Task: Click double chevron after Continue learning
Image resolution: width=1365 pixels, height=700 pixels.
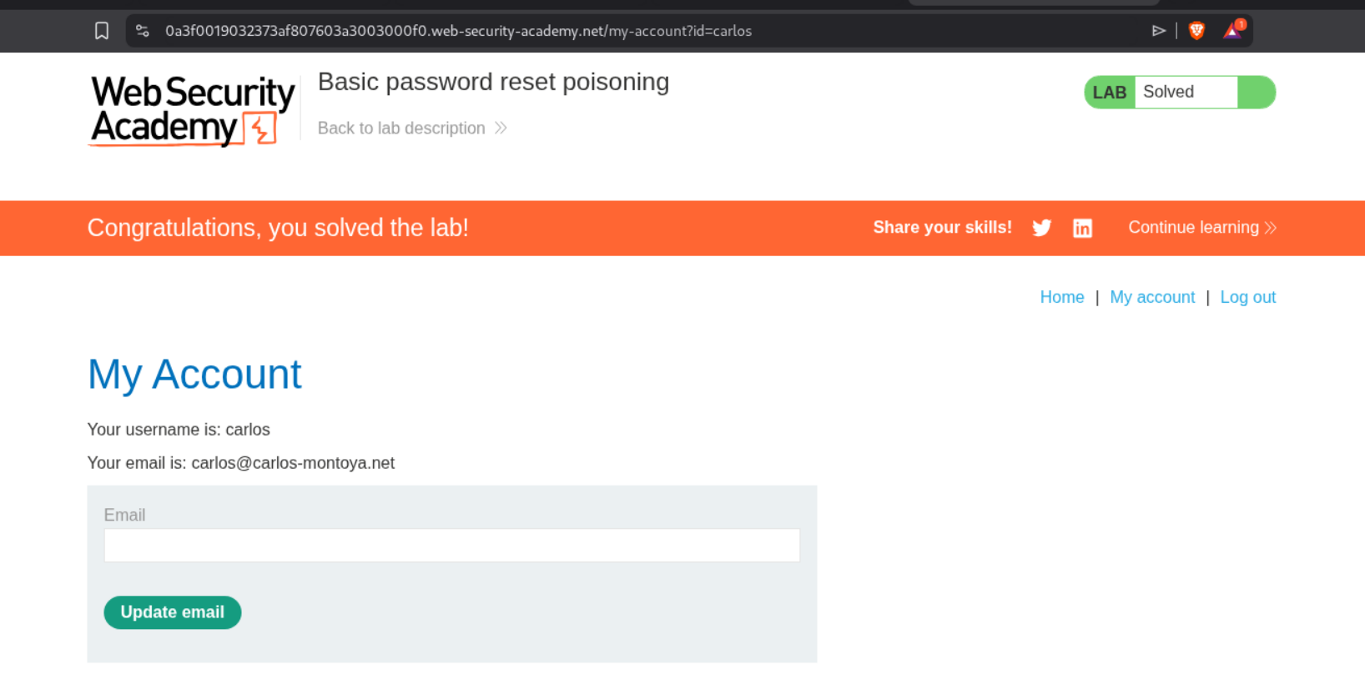Action: pos(1270,228)
